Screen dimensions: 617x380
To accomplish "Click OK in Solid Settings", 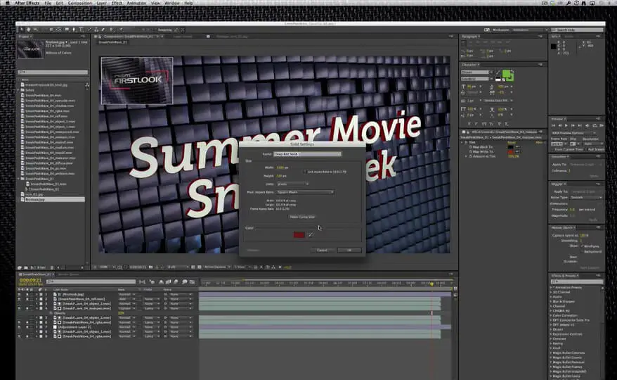I will pyautogui.click(x=349, y=251).
